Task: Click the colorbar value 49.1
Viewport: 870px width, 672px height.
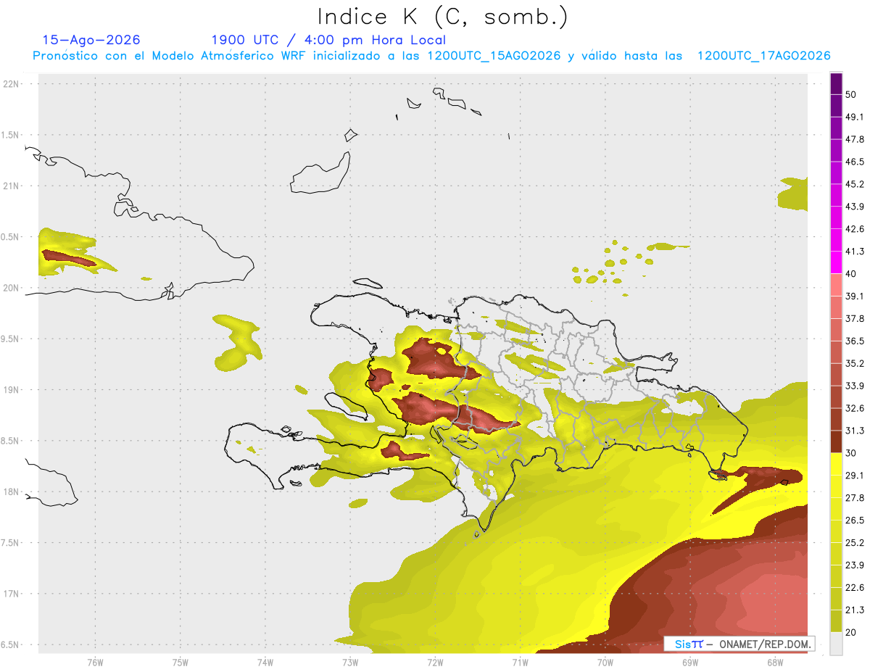Action: pos(855,117)
